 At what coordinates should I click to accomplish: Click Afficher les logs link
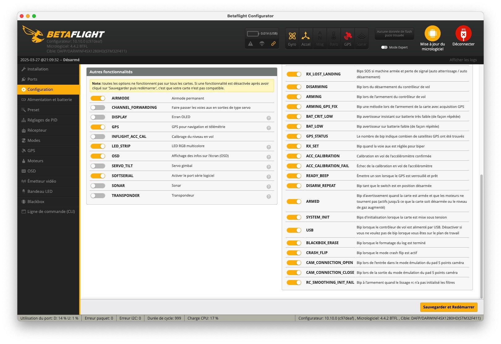click(x=463, y=60)
